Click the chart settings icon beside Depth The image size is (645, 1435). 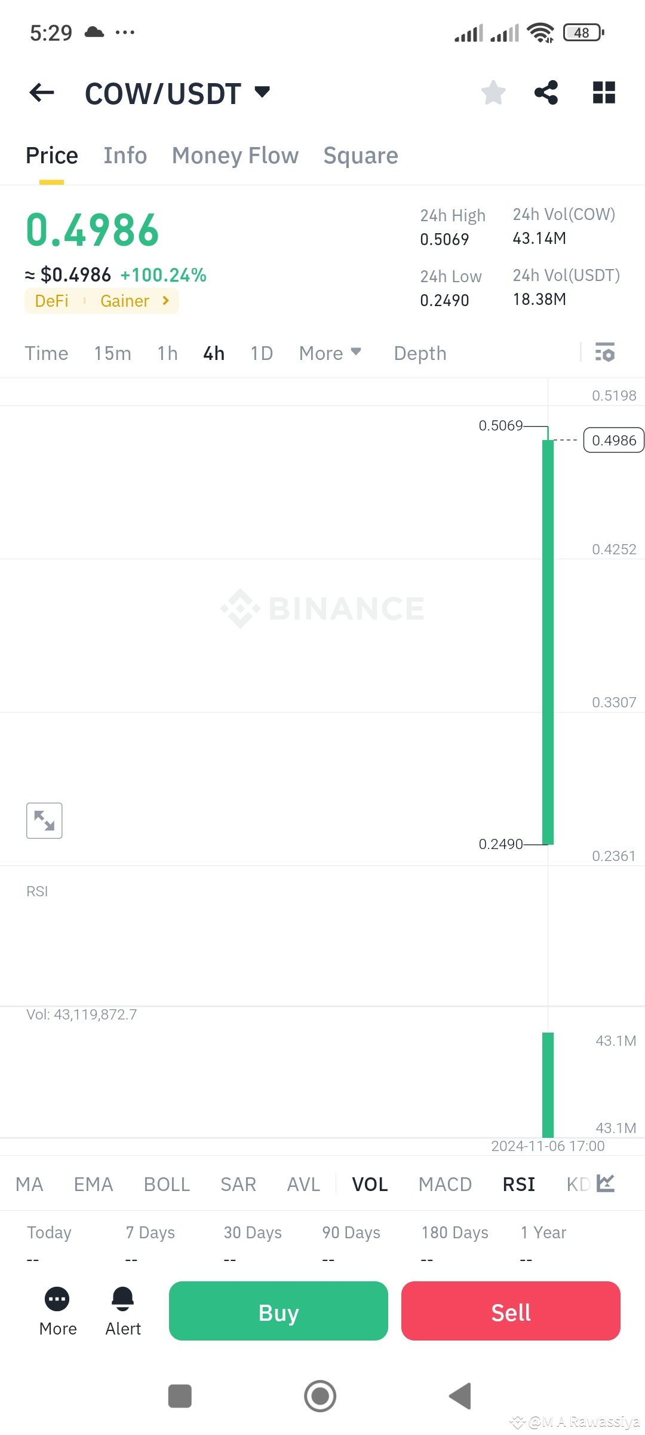606,353
